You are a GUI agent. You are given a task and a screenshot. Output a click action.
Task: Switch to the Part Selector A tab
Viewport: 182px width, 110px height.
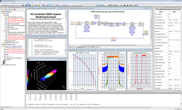(x=158, y=90)
